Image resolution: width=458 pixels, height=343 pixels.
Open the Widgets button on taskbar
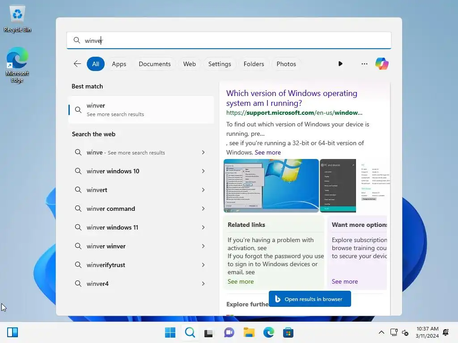click(13, 332)
